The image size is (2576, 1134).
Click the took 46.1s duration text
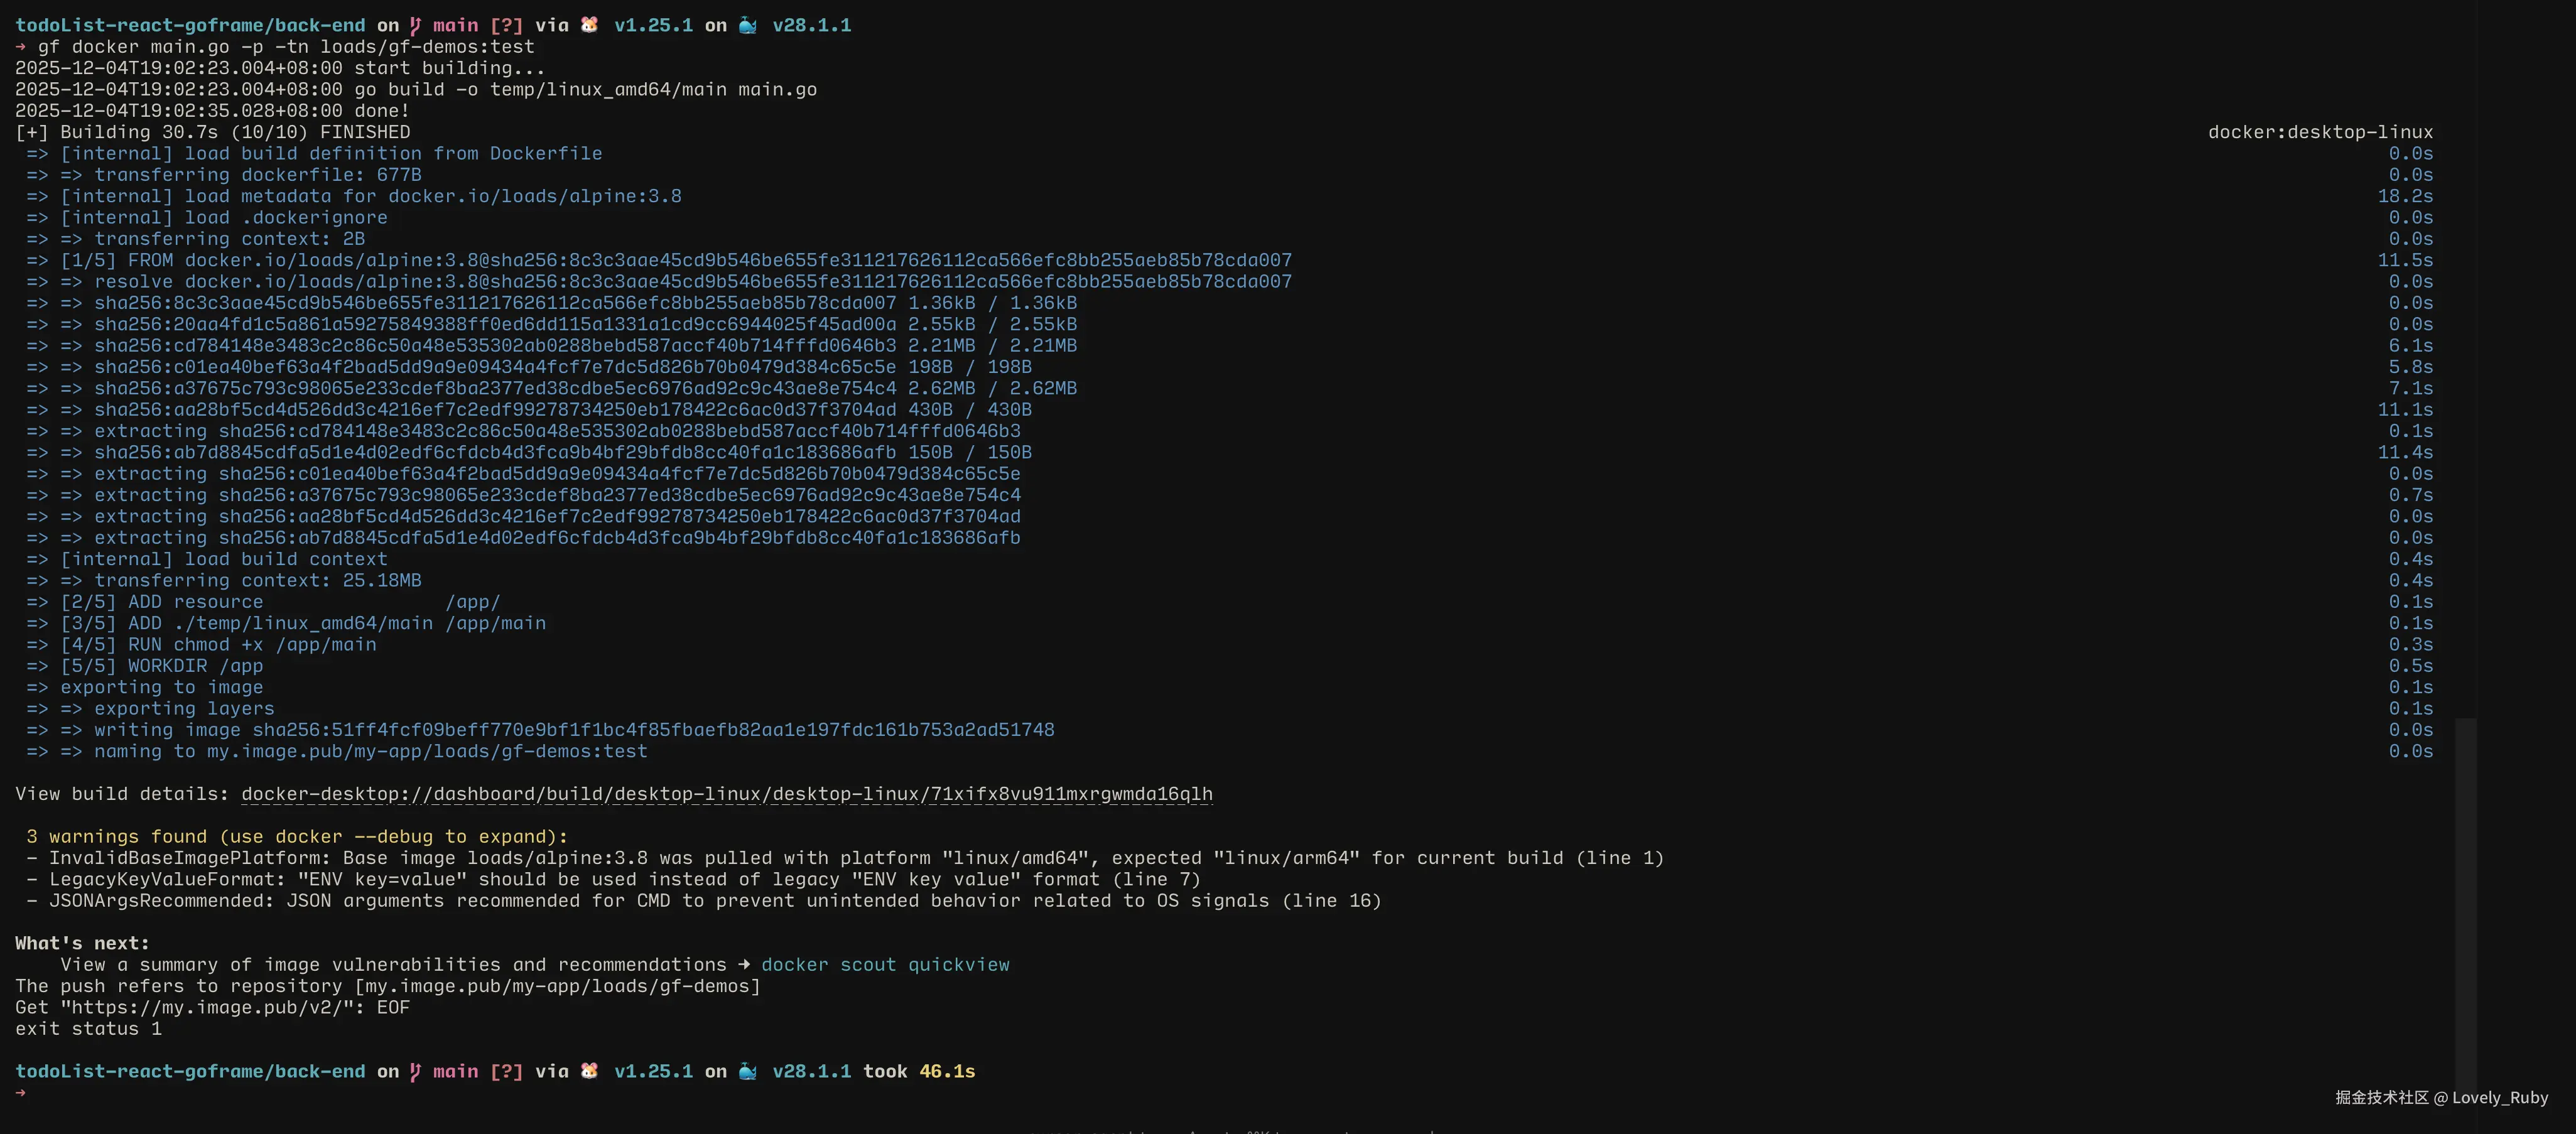tap(919, 1071)
